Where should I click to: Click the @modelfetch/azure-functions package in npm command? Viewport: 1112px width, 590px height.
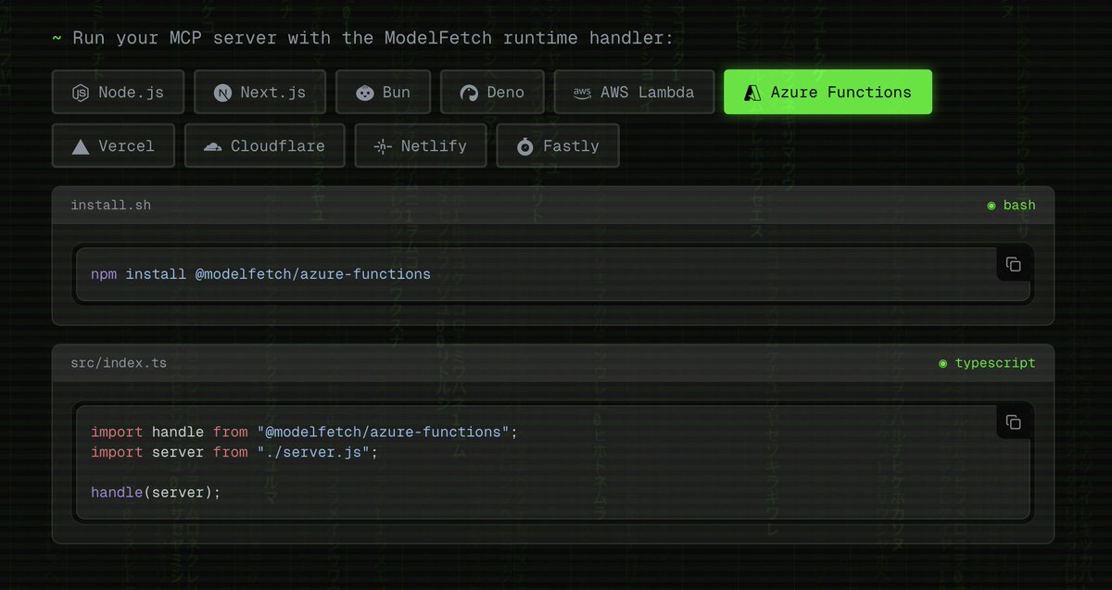pos(312,274)
